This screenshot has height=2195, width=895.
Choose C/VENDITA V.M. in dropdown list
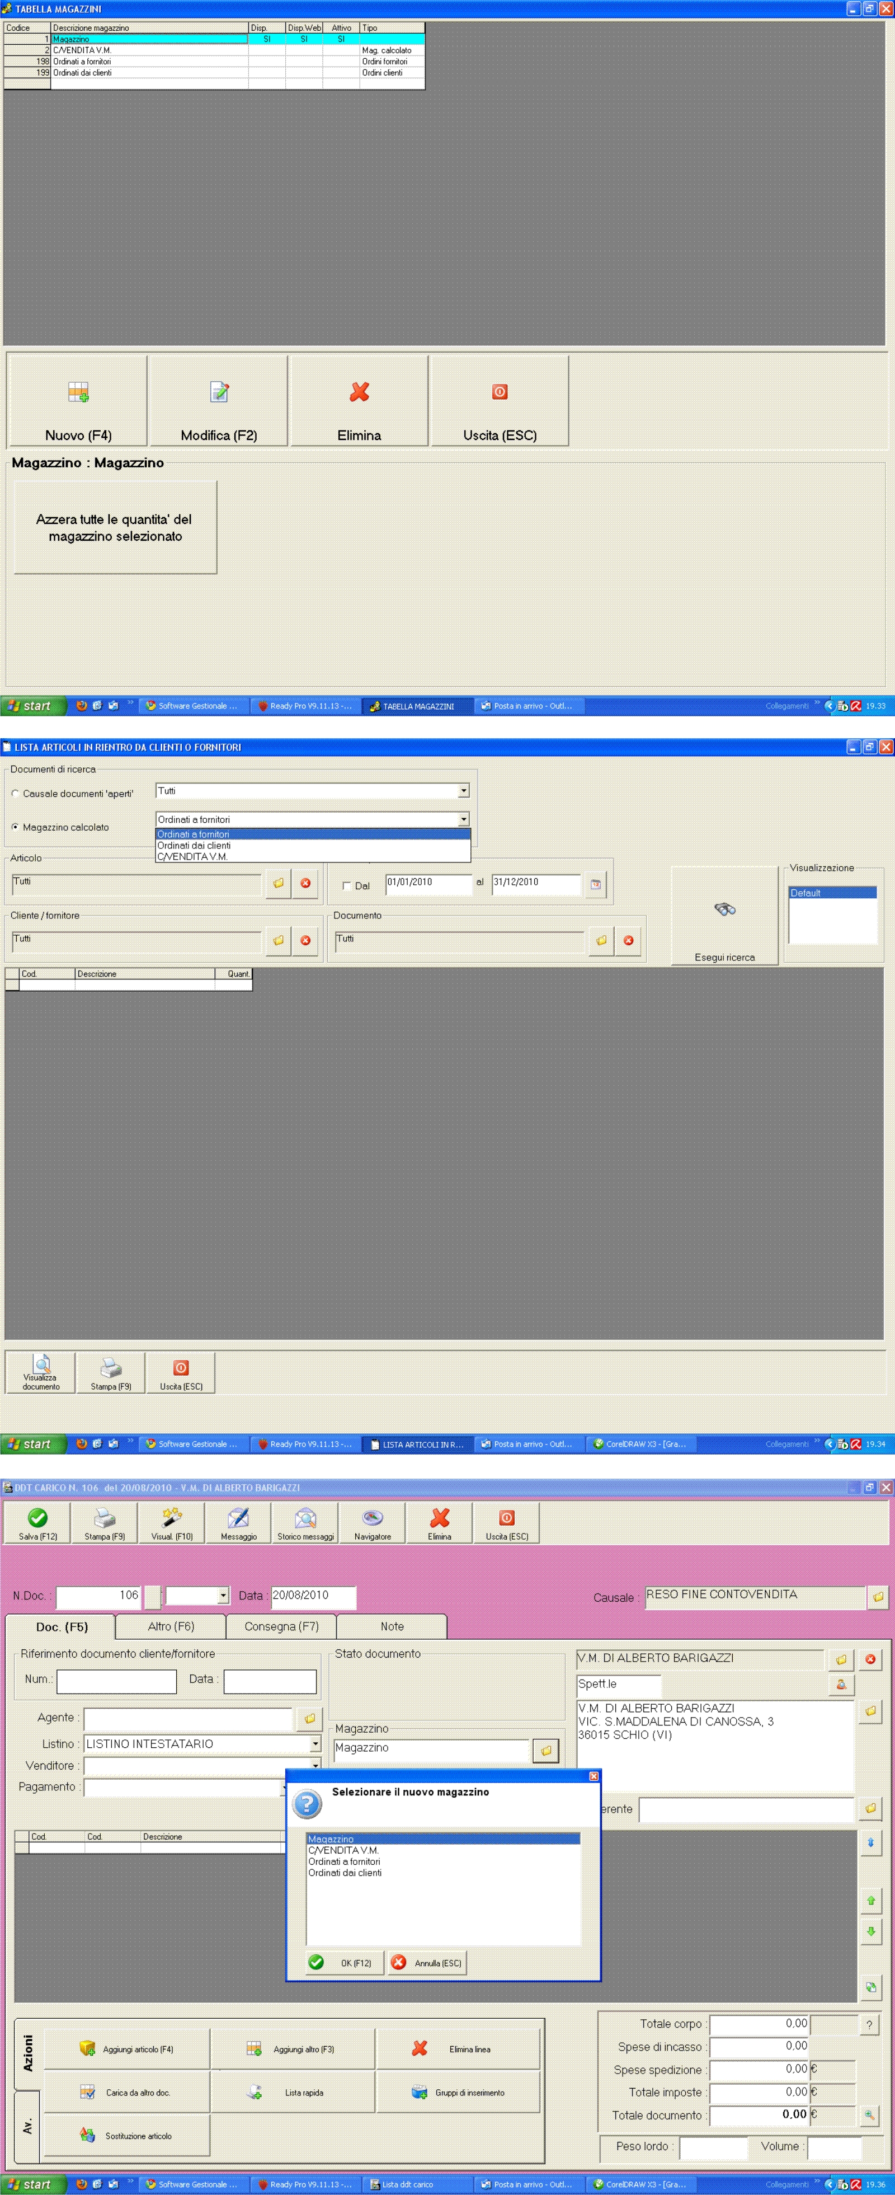tap(313, 856)
